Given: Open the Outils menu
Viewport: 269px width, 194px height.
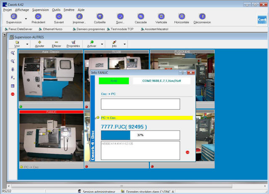Looking at the screenshot, I should (x=56, y=9).
